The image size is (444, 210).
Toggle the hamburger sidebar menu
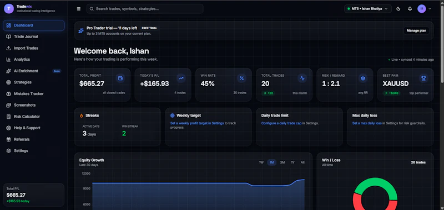[x=79, y=9]
